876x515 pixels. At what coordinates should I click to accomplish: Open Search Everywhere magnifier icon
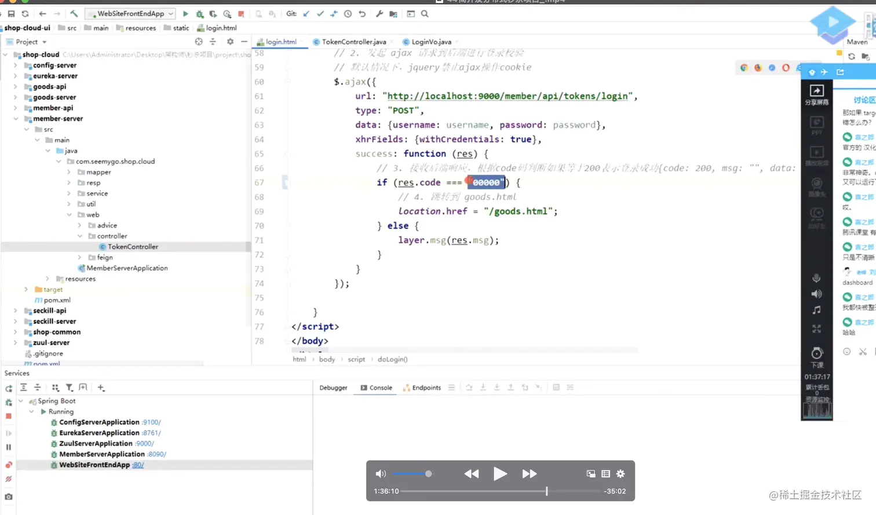[x=425, y=14]
